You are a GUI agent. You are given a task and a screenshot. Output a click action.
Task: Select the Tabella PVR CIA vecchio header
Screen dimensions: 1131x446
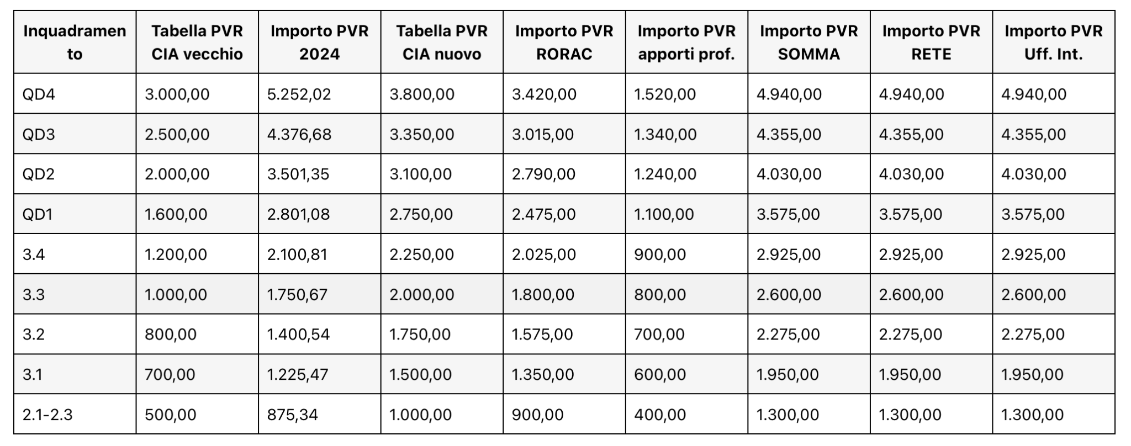pos(197,42)
